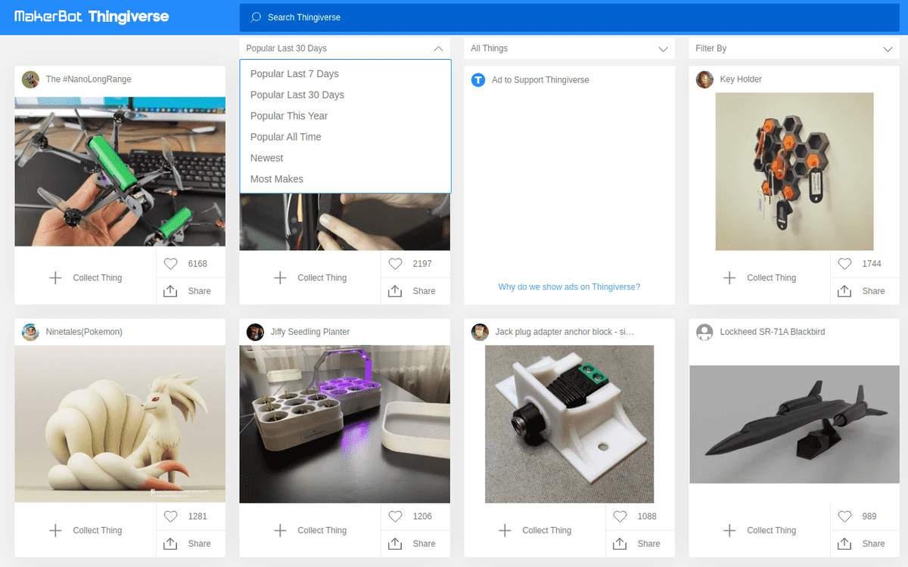Open Why do we show ads link
The height and width of the screenshot is (567, 908).
point(569,287)
